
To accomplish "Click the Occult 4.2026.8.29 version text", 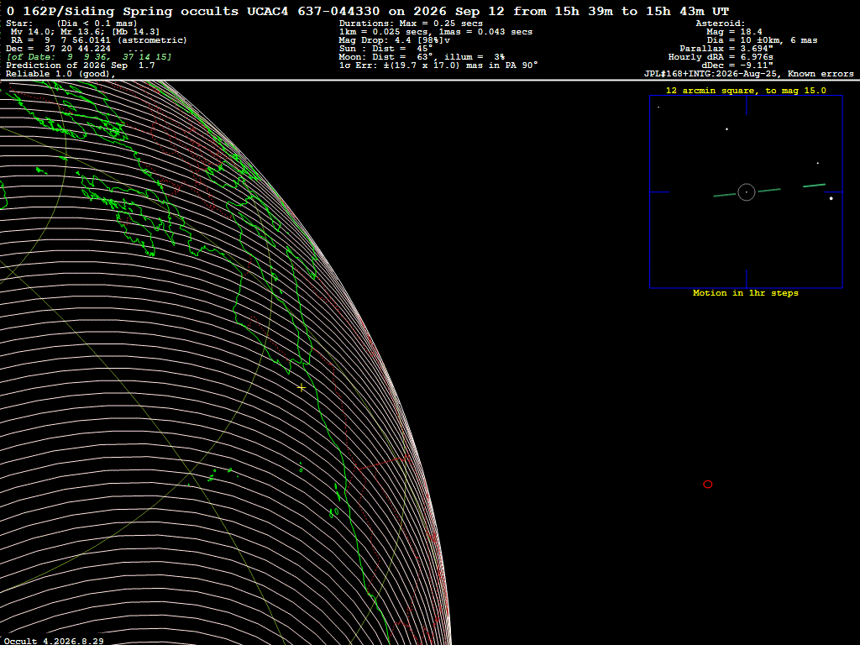I will 54,641.
